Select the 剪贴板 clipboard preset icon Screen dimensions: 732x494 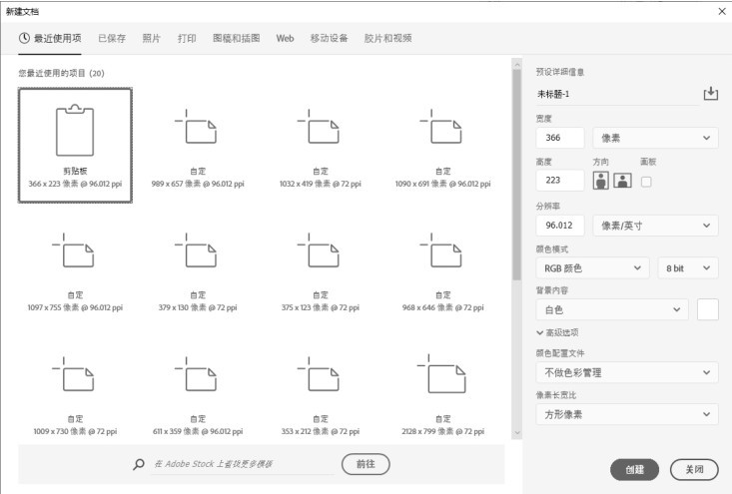[x=75, y=130]
